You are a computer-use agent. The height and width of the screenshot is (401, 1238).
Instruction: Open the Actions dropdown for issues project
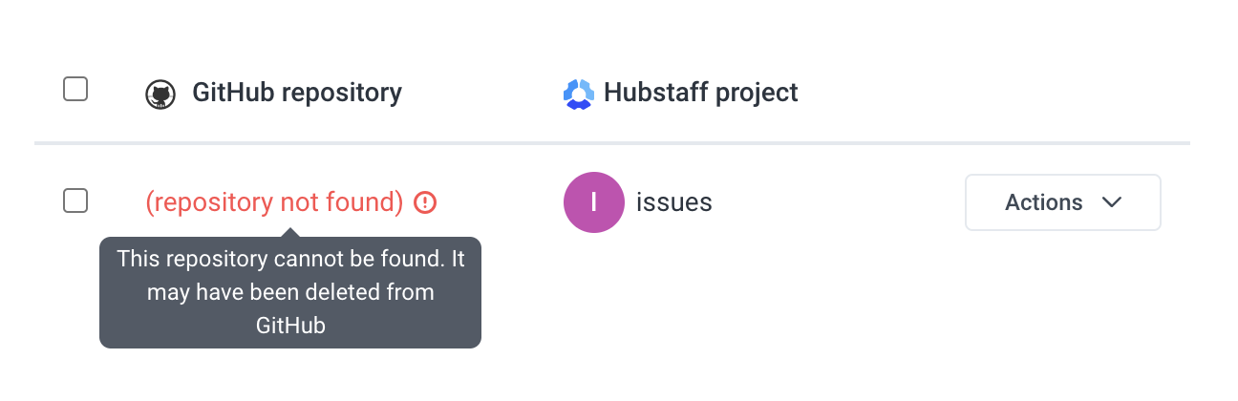(x=1063, y=202)
